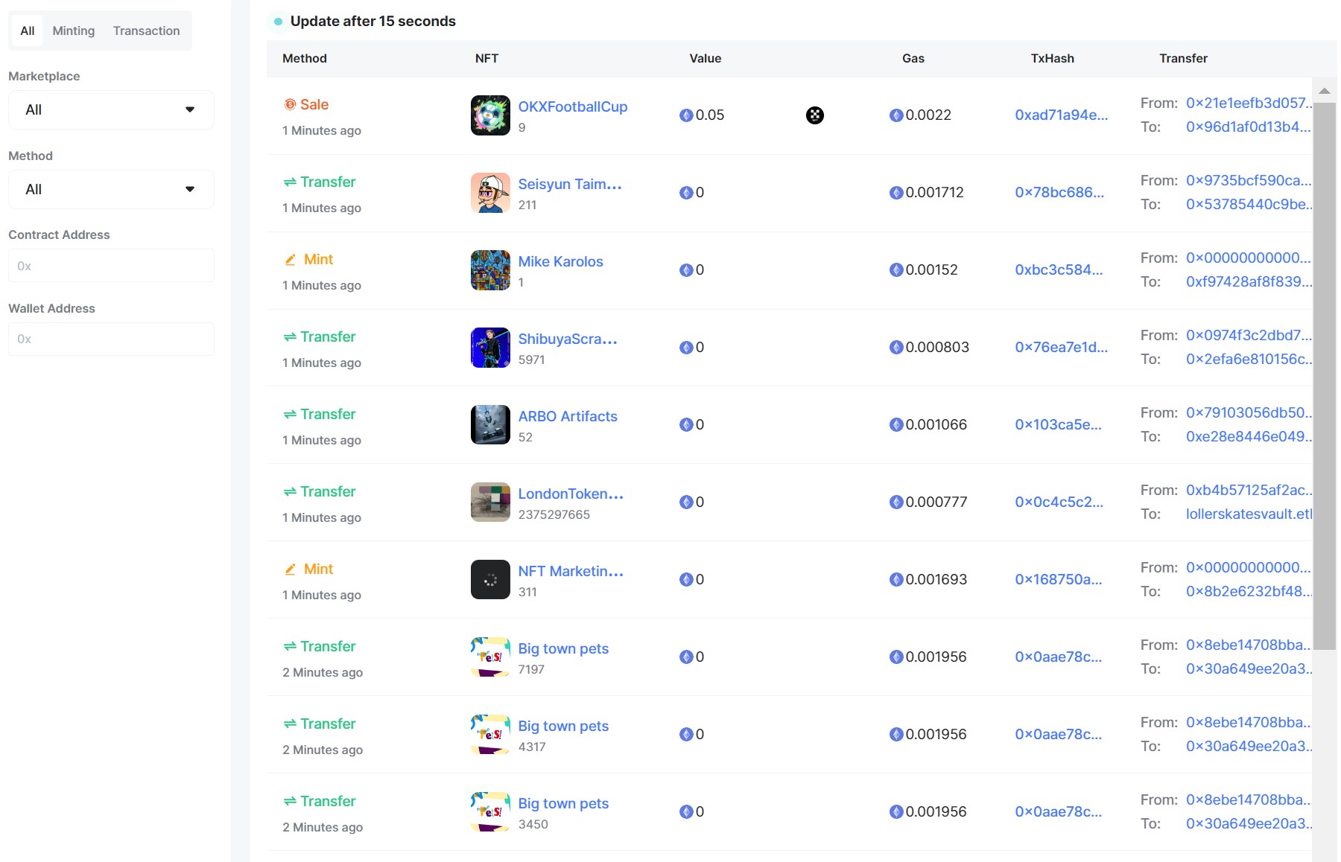Switch to the Minting tab

[x=74, y=31]
